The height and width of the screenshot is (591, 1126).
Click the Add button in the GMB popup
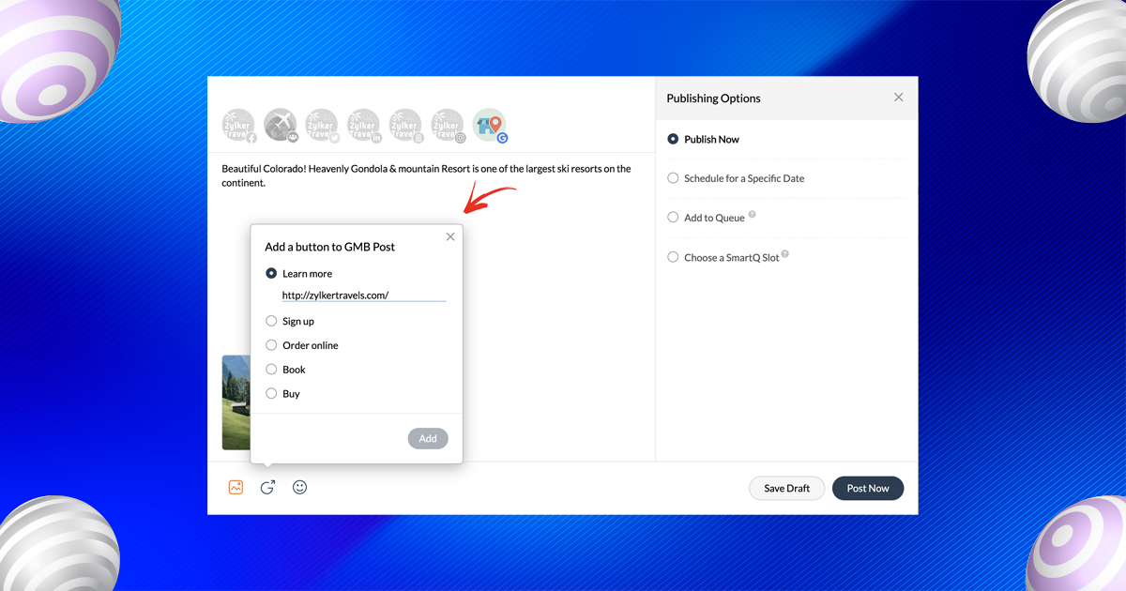(428, 438)
